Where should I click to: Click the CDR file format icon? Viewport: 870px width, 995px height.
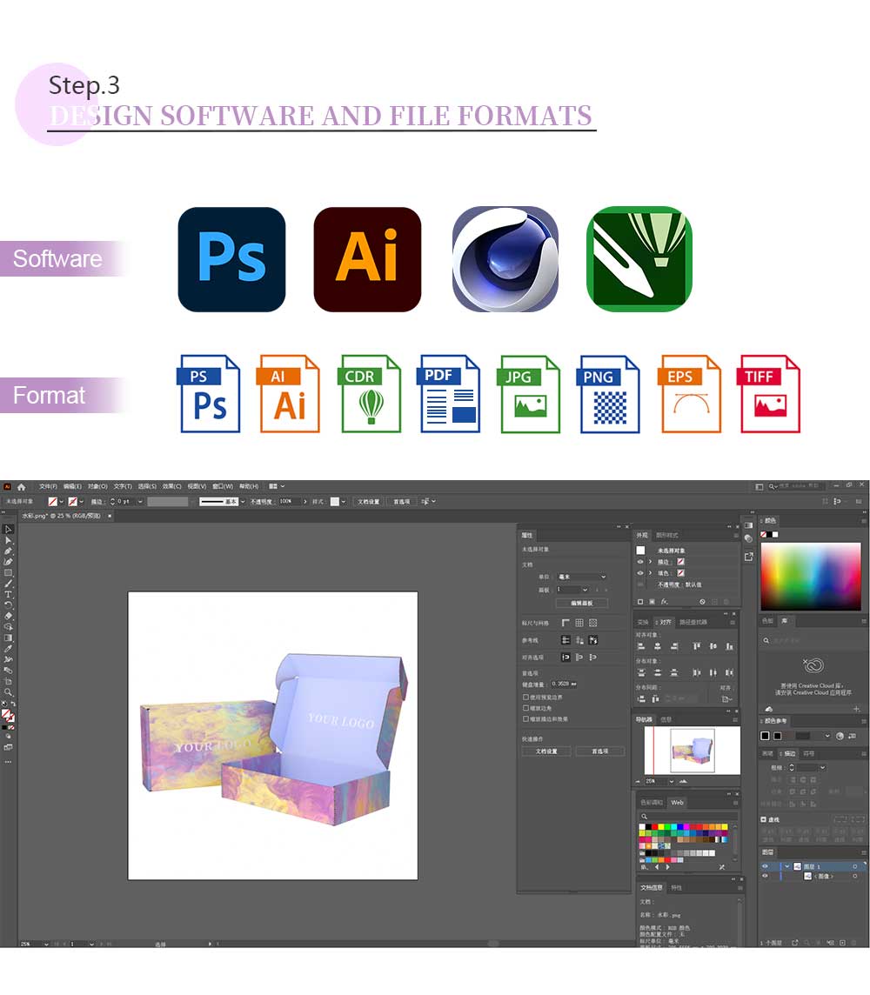(371, 394)
